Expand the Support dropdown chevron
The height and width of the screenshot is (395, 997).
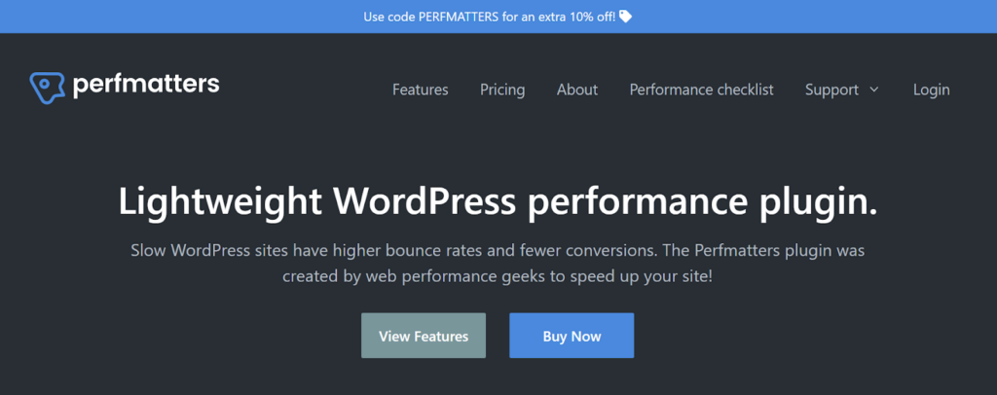[x=873, y=90]
